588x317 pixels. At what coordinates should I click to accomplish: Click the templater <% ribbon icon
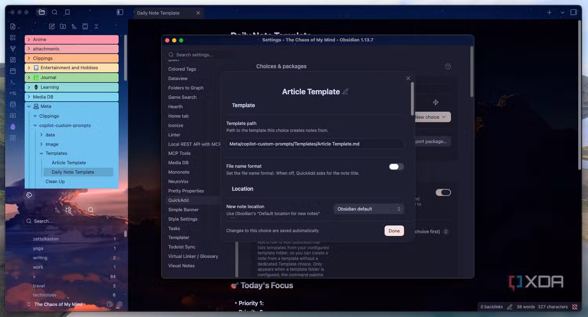coord(13,93)
